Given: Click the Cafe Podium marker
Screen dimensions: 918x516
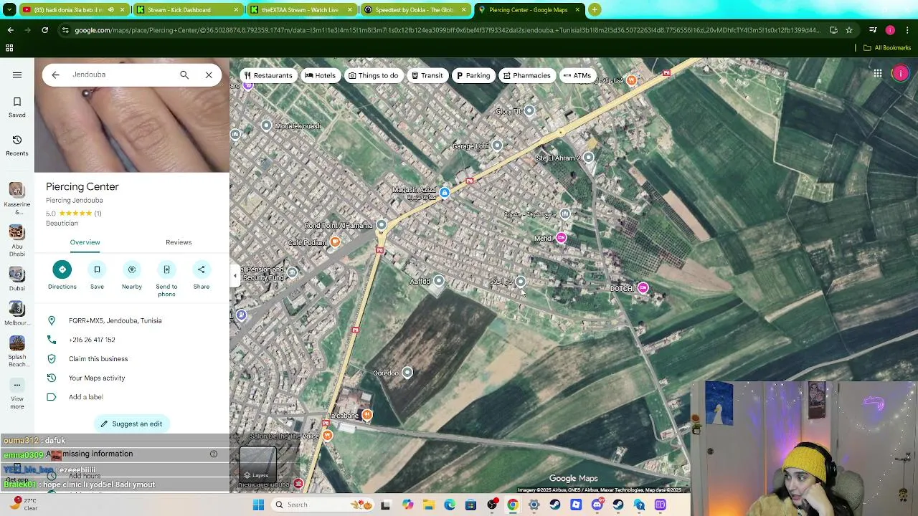Looking at the screenshot, I should [x=335, y=242].
